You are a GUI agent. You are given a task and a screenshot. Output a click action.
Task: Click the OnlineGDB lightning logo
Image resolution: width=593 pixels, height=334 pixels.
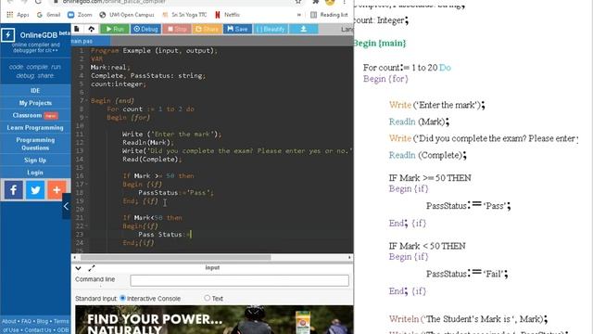tap(8, 35)
